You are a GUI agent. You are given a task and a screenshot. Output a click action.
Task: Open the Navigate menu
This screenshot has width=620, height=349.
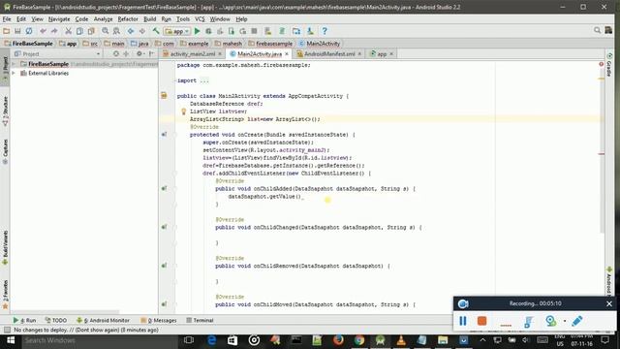pos(59,19)
